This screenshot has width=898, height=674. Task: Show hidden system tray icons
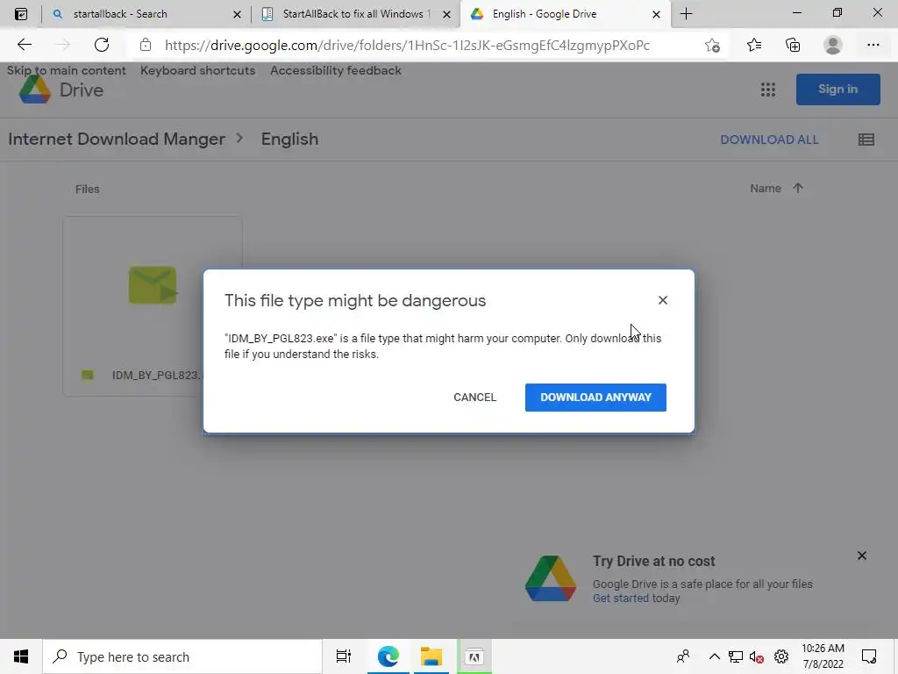pyautogui.click(x=714, y=656)
